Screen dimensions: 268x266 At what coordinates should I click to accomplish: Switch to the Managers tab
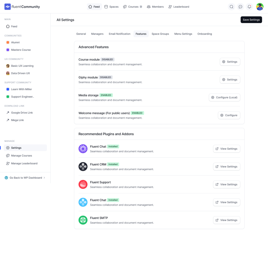pos(97,34)
